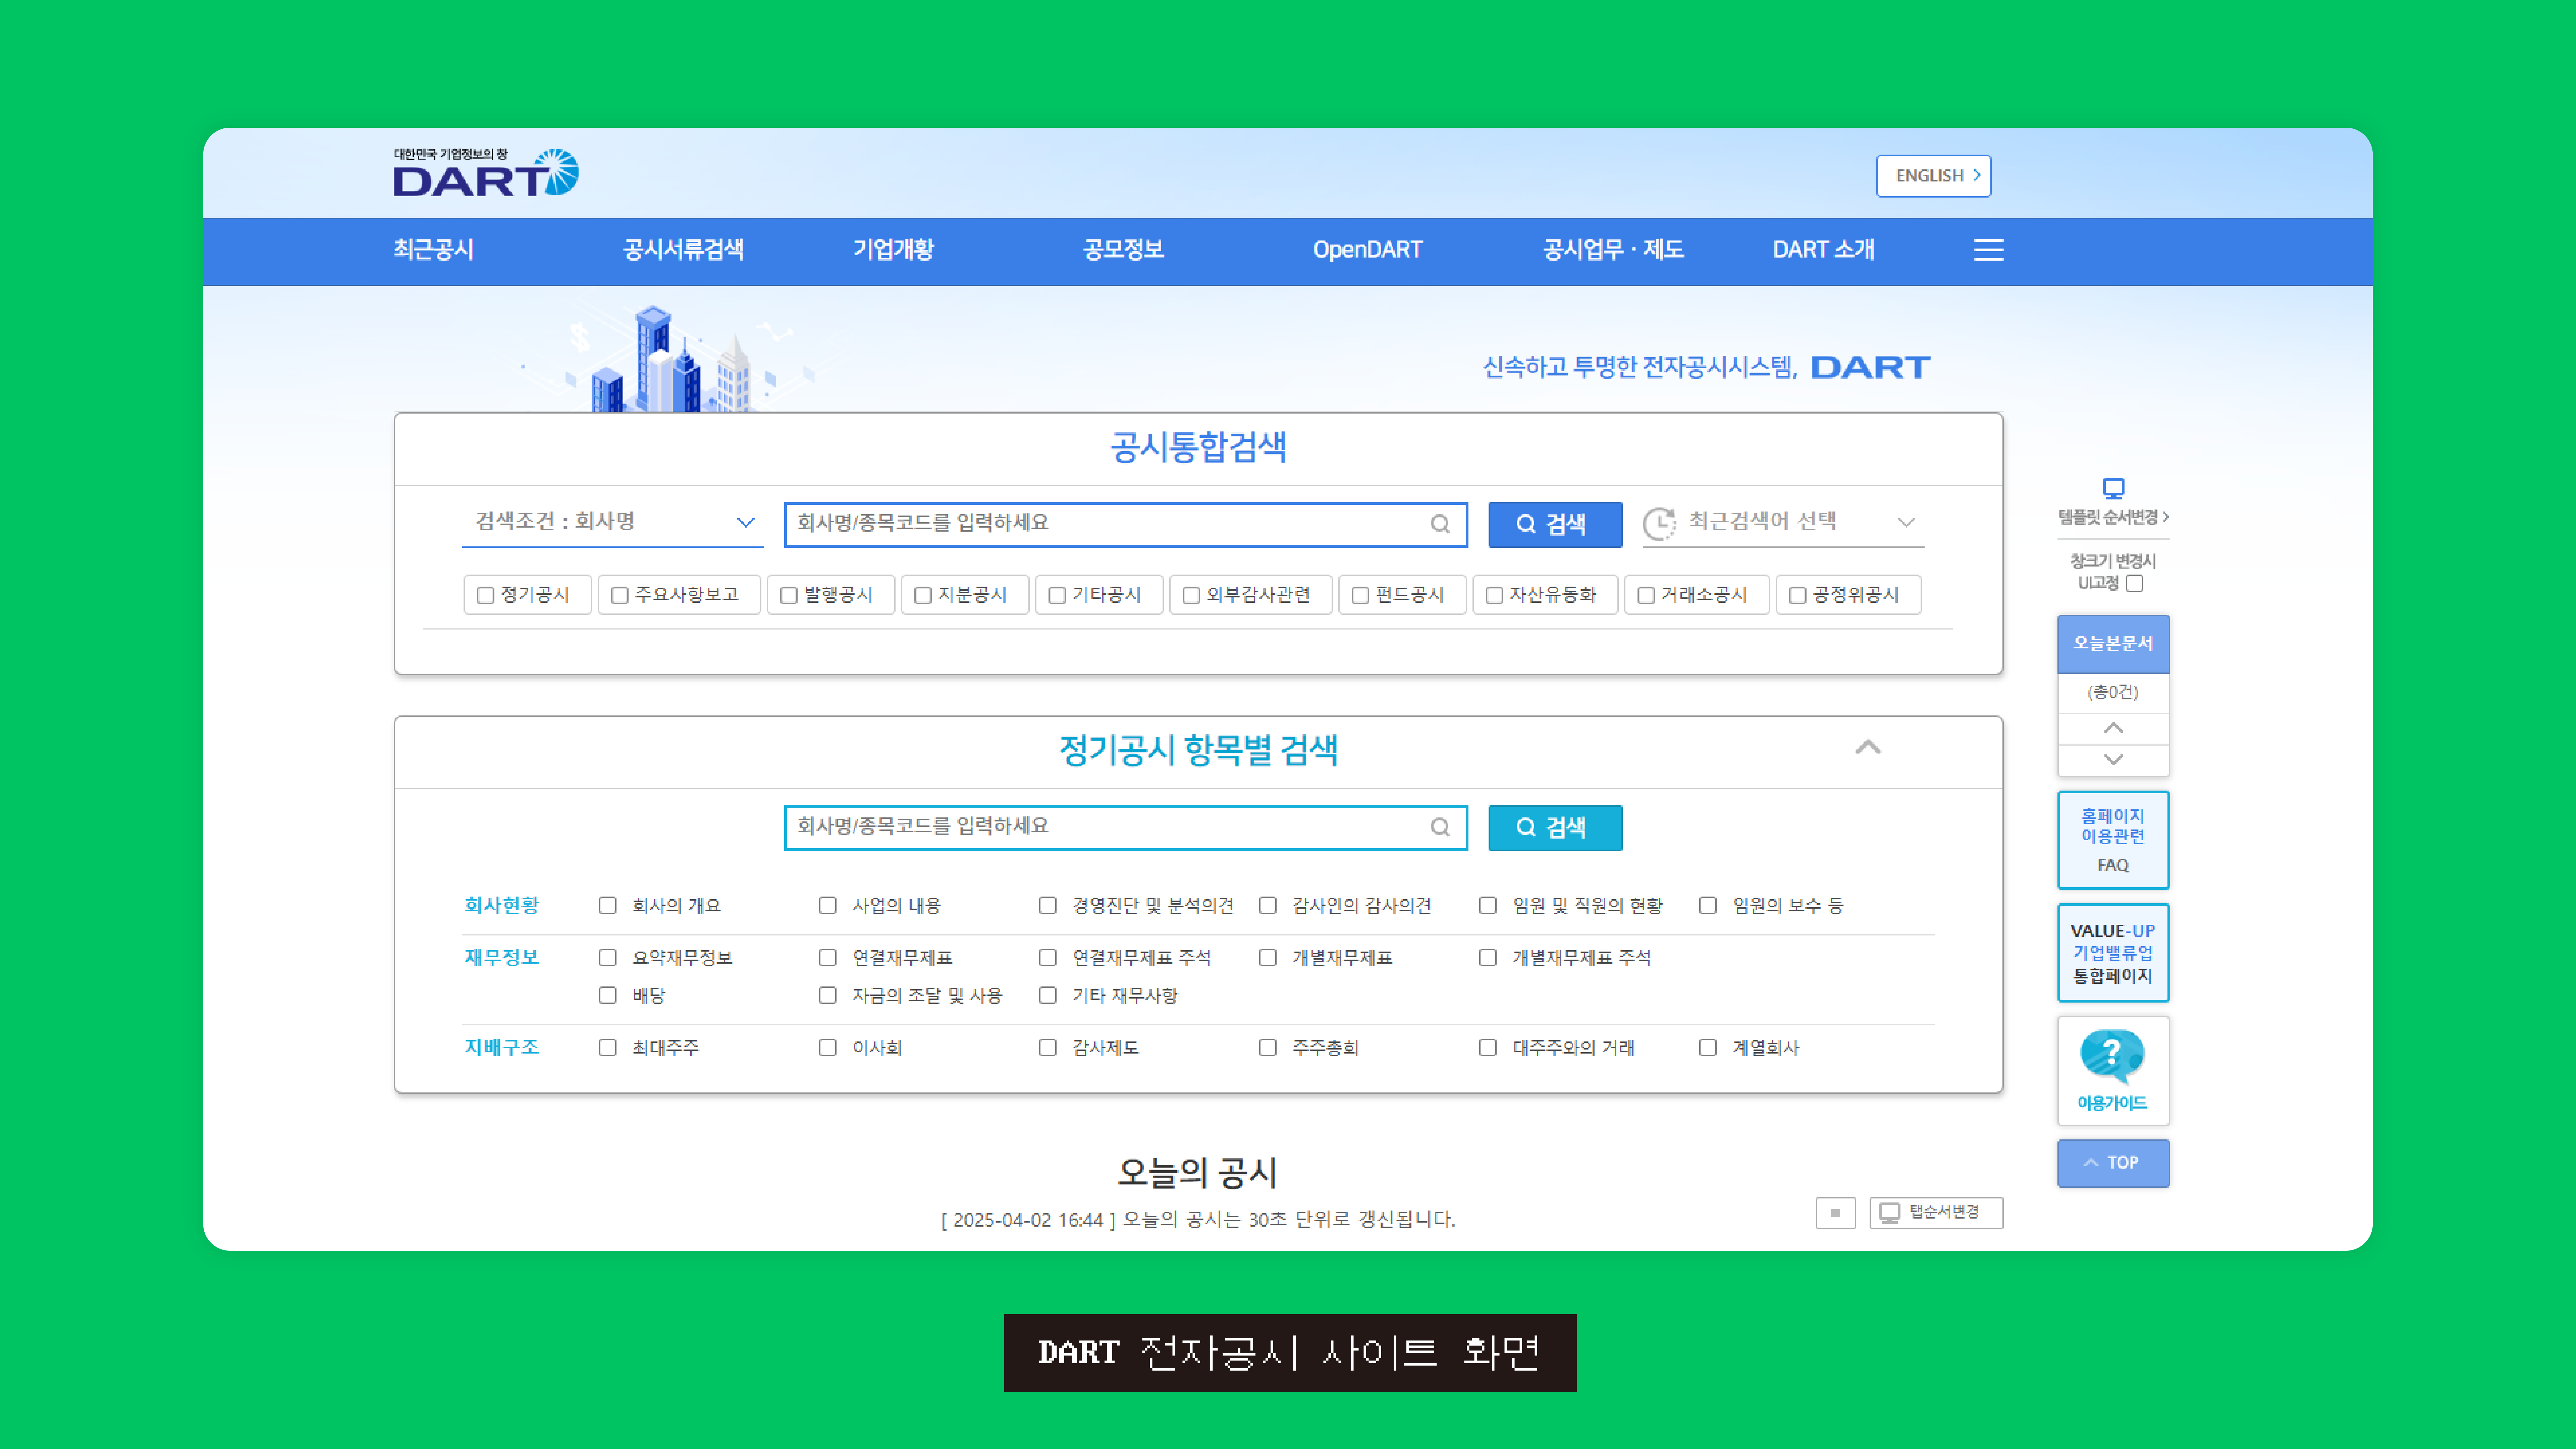Open the 최근공시 menu
Image resolution: width=2576 pixels, height=1449 pixels.
tap(433, 250)
